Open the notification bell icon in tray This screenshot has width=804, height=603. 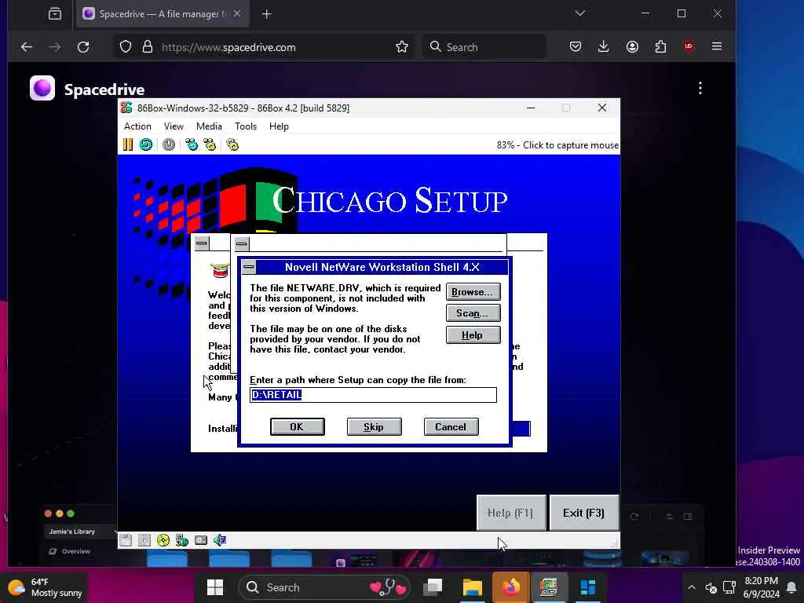[x=791, y=587]
